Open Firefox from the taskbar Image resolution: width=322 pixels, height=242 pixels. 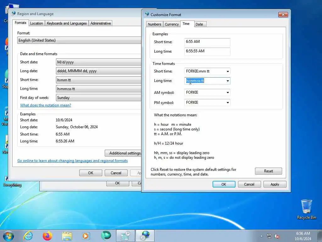click(x=47, y=236)
